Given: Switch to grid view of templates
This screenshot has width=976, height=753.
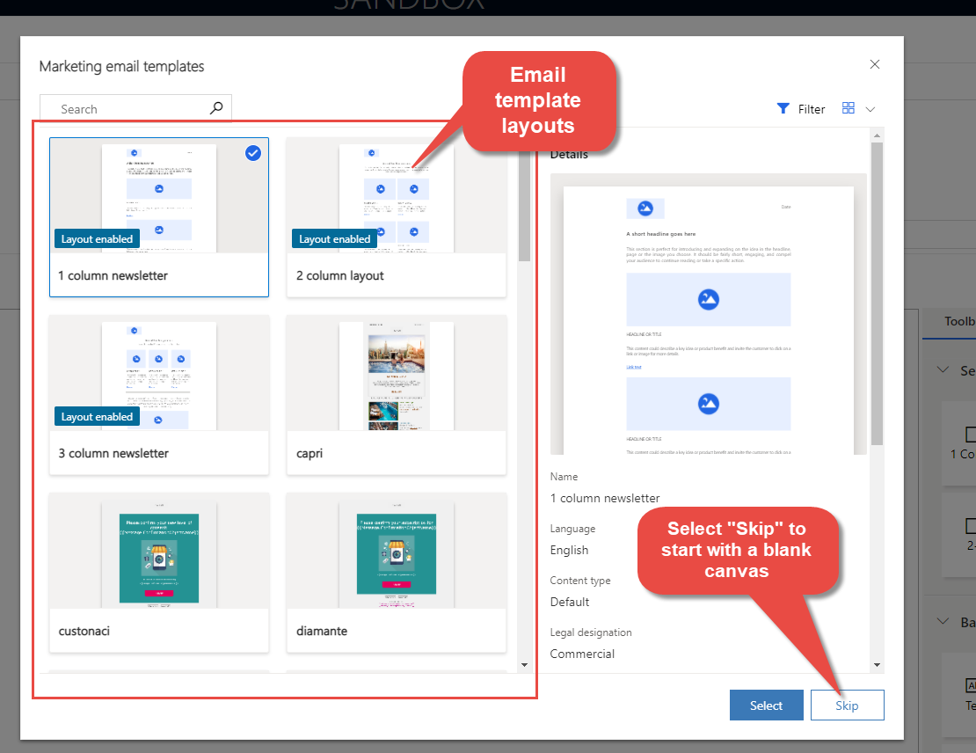Looking at the screenshot, I should point(848,108).
